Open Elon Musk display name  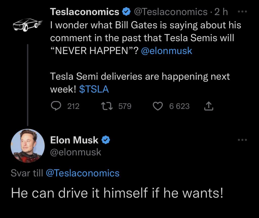(74, 140)
